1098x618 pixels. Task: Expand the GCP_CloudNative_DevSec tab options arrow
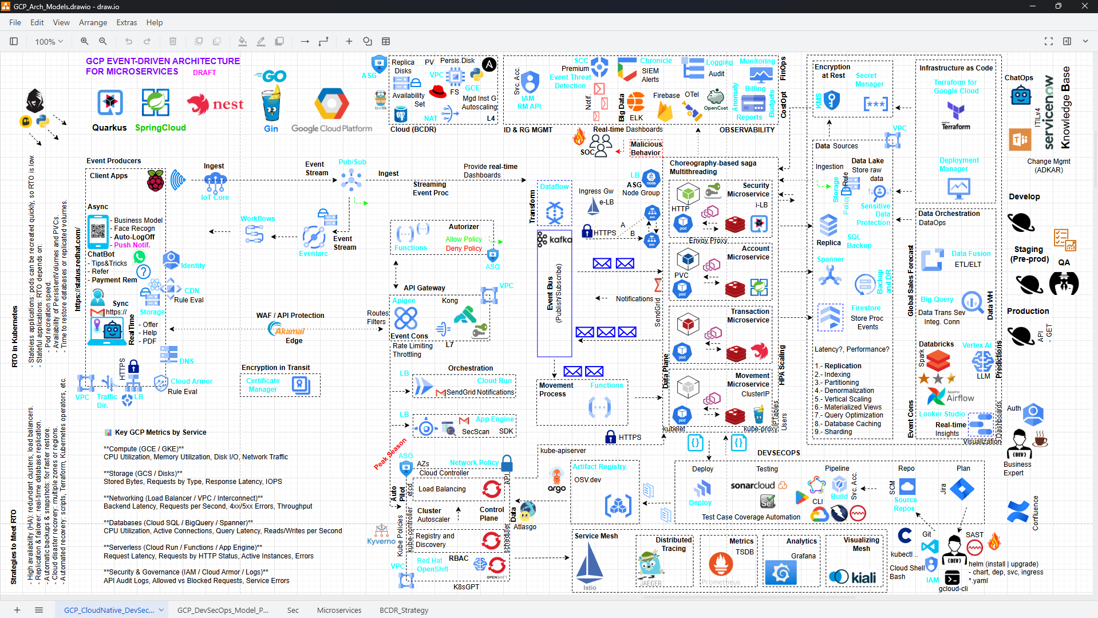click(161, 610)
